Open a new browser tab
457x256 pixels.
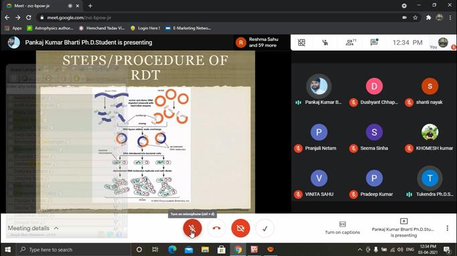tap(90, 6)
